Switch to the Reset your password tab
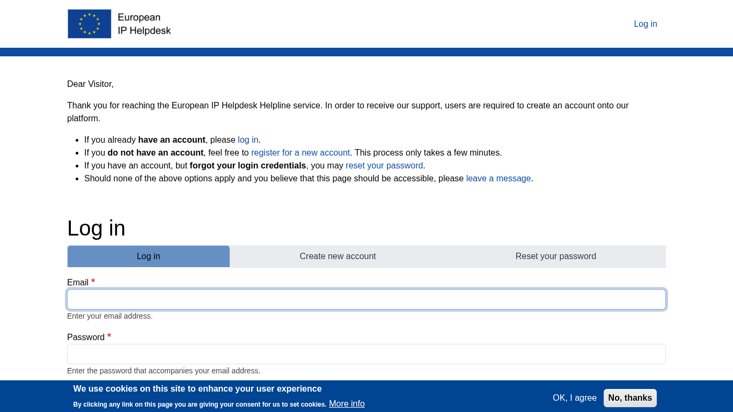Viewport: 733px width, 412px height. [x=555, y=256]
